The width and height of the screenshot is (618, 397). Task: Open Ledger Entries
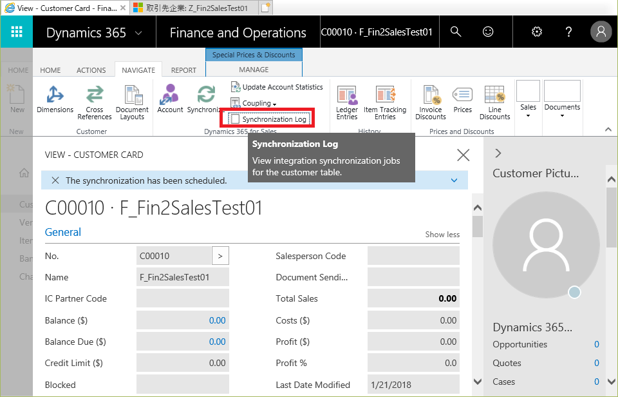coord(347,102)
